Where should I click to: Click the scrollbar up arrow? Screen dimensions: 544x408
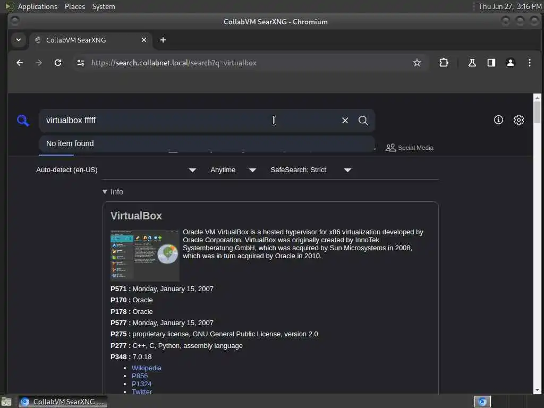(537, 98)
